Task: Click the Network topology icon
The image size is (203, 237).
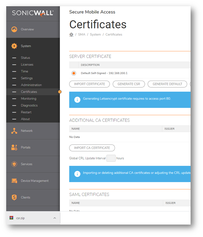Action: click(14, 131)
